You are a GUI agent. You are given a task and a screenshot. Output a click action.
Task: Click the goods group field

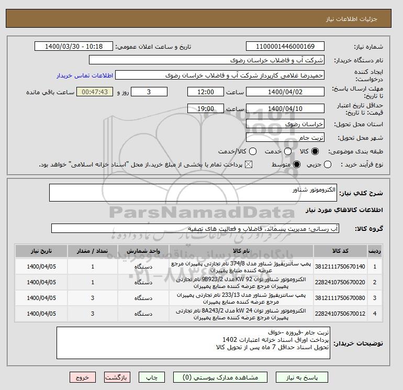195,228
